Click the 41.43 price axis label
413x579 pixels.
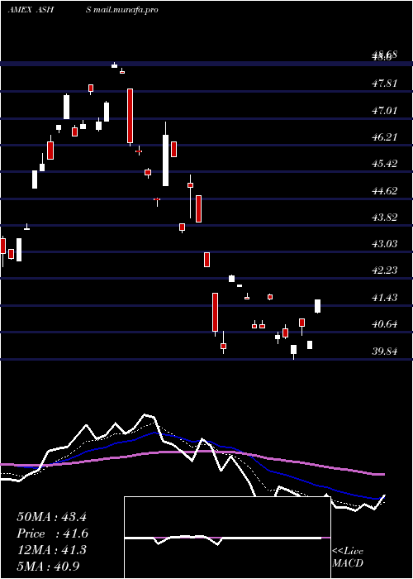click(x=385, y=297)
